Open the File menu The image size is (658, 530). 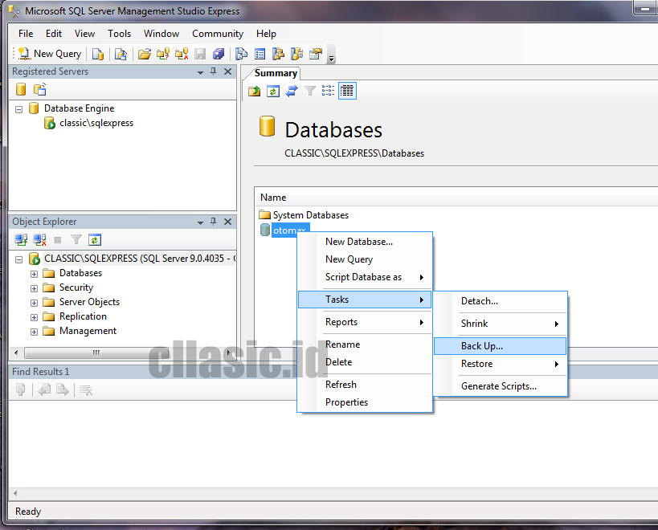click(x=26, y=34)
